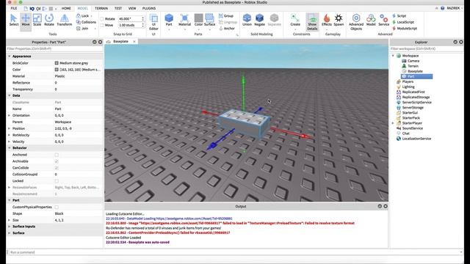Expand the Position property
The width and height of the screenshot is (470, 264).
click(x=10, y=128)
